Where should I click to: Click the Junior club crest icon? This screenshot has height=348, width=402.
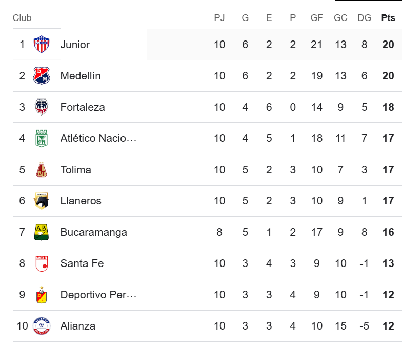(x=41, y=44)
